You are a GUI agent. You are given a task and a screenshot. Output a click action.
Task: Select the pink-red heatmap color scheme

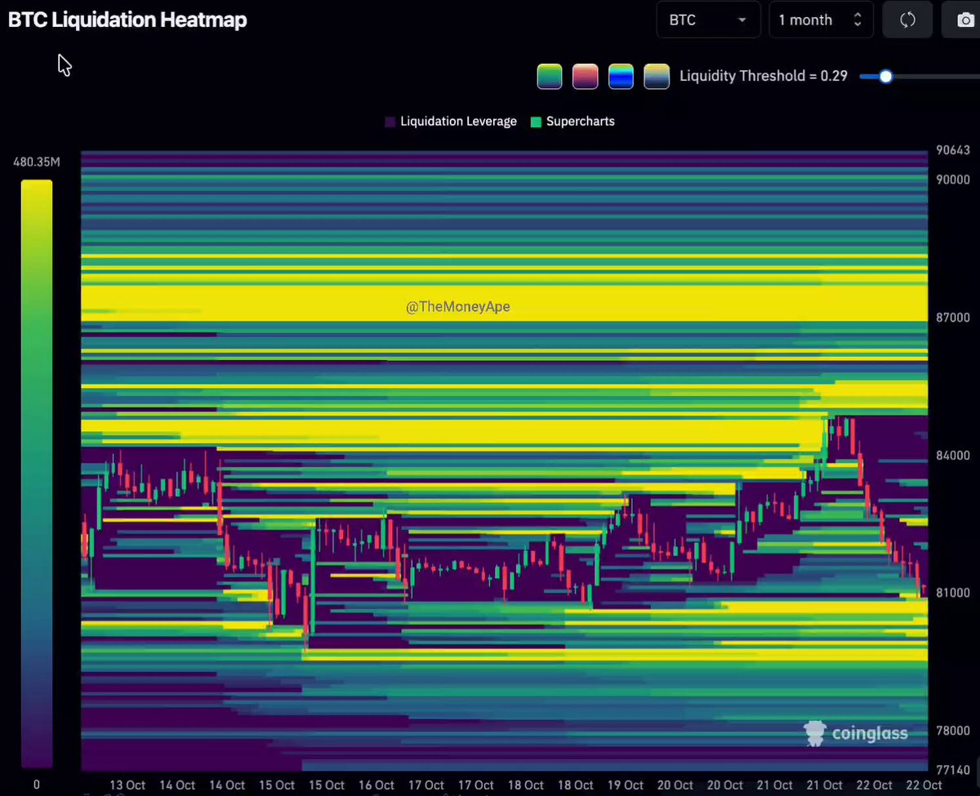coord(586,77)
